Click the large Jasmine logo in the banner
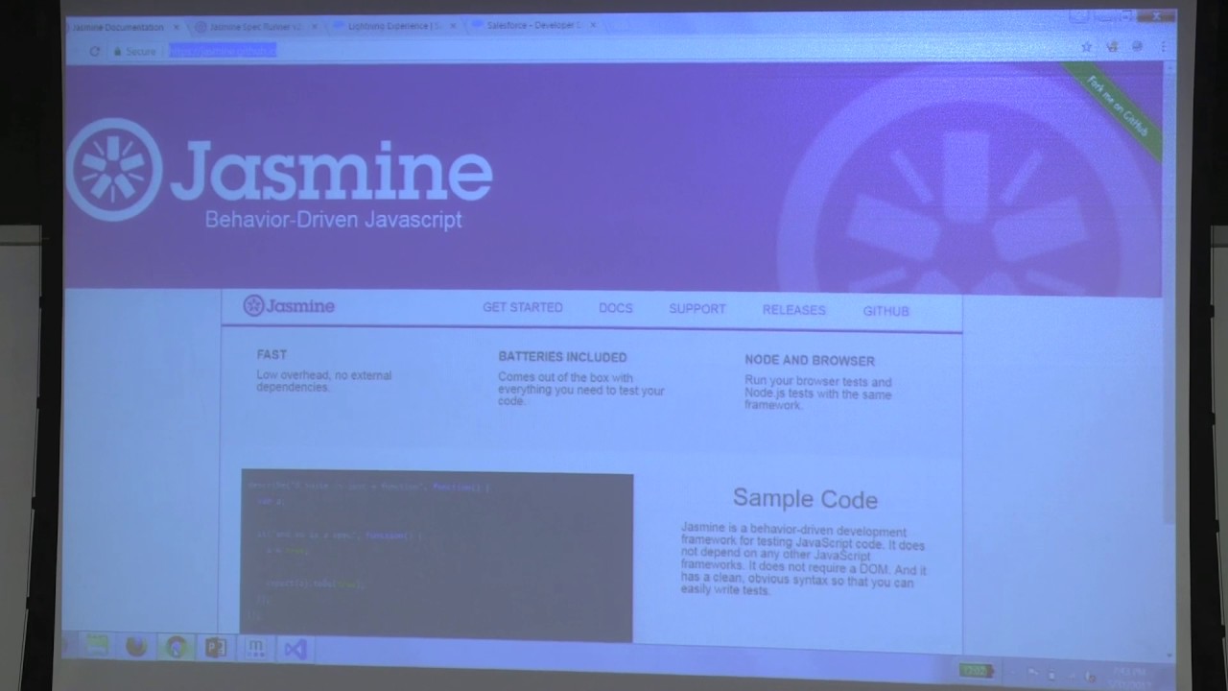1228x691 pixels. (114, 170)
